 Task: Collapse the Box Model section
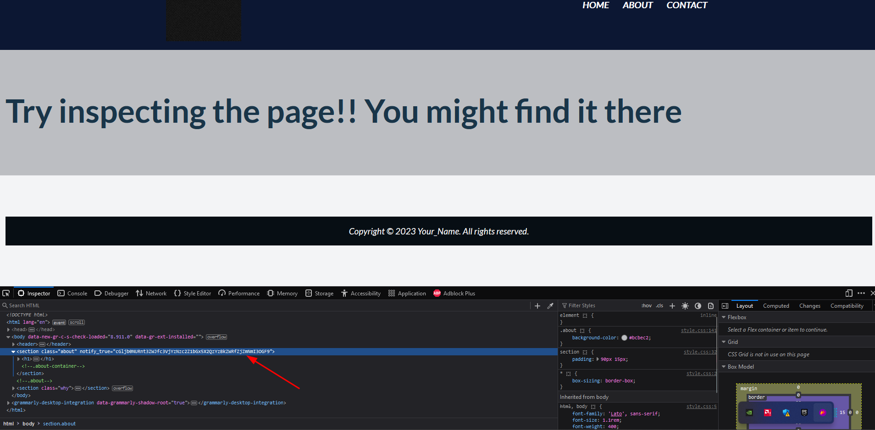[x=724, y=367]
